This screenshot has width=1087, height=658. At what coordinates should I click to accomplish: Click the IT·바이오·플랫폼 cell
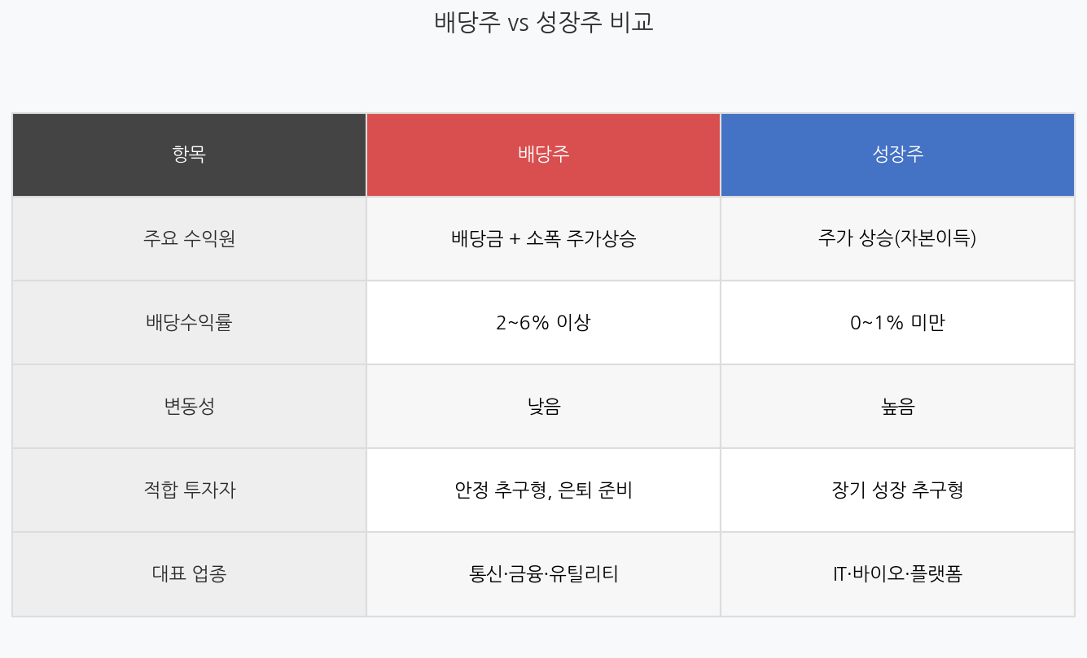coord(897,573)
